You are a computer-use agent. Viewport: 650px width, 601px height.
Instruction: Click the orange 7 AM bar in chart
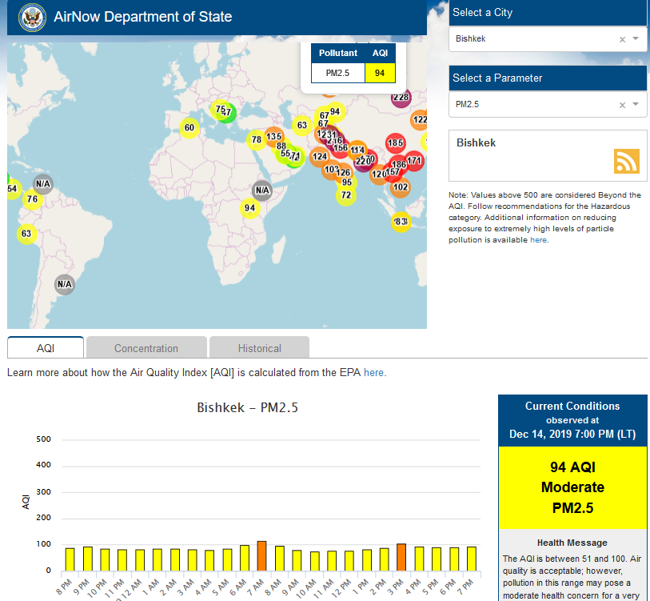coord(261,555)
